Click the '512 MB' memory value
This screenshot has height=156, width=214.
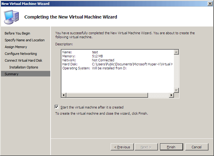tap(97, 56)
